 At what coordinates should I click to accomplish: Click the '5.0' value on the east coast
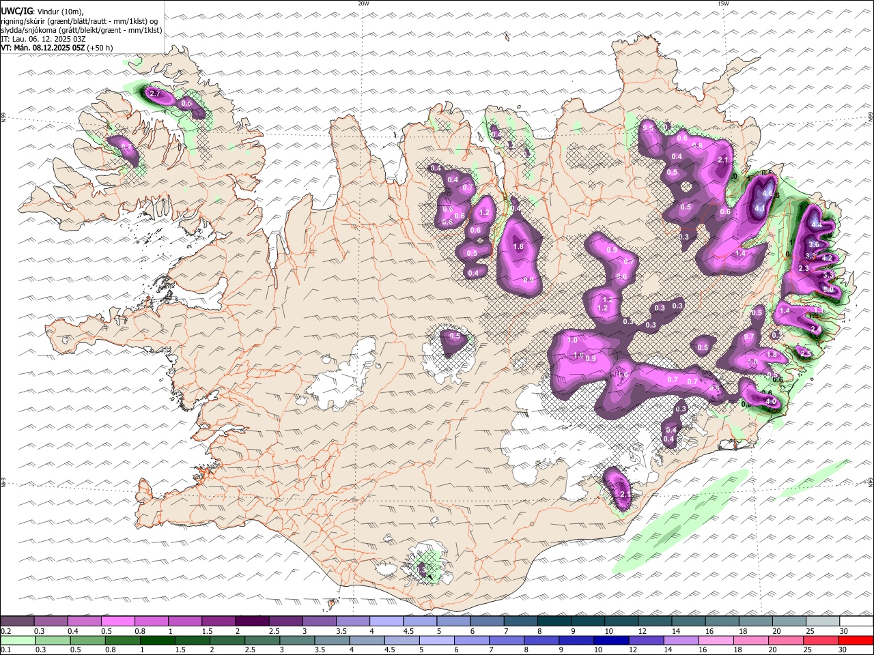(828, 290)
